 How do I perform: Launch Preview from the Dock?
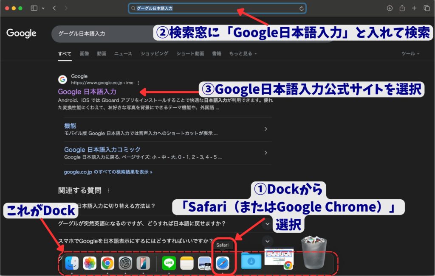pos(205,263)
